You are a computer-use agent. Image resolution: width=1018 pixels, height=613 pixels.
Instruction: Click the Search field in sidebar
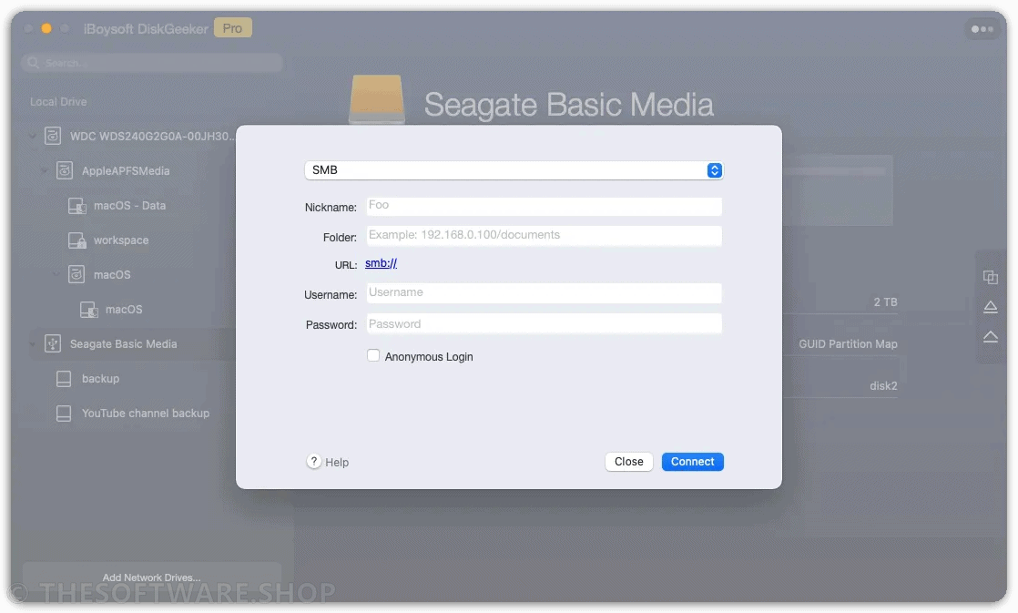[x=152, y=63]
